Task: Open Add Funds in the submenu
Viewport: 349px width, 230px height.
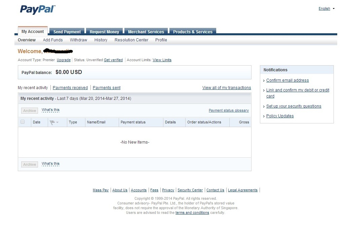Action: point(53,40)
